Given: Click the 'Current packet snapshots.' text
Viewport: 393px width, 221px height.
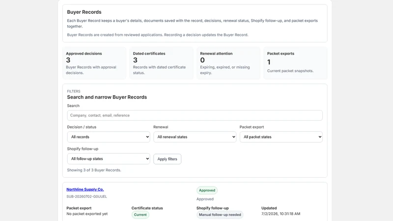Looking at the screenshot, I should [x=290, y=71].
